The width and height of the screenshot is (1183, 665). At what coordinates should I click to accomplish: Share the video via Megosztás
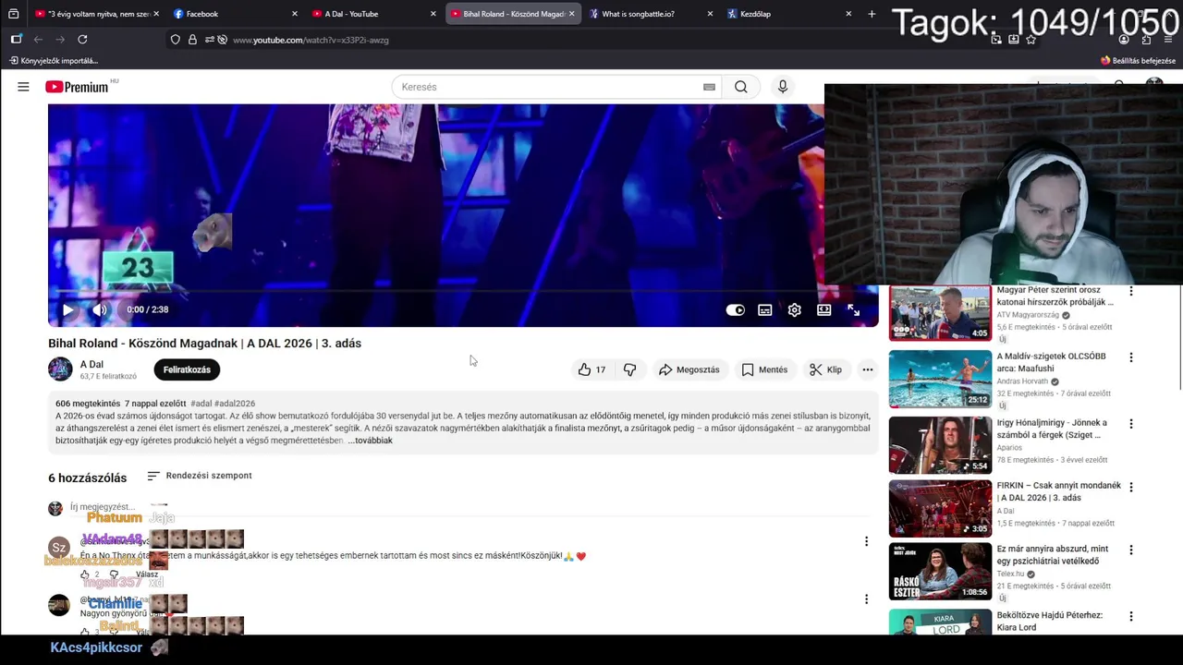[689, 369]
